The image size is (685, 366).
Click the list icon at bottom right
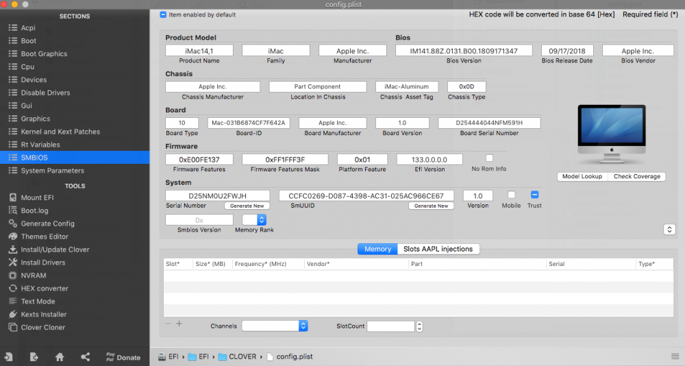(x=675, y=356)
